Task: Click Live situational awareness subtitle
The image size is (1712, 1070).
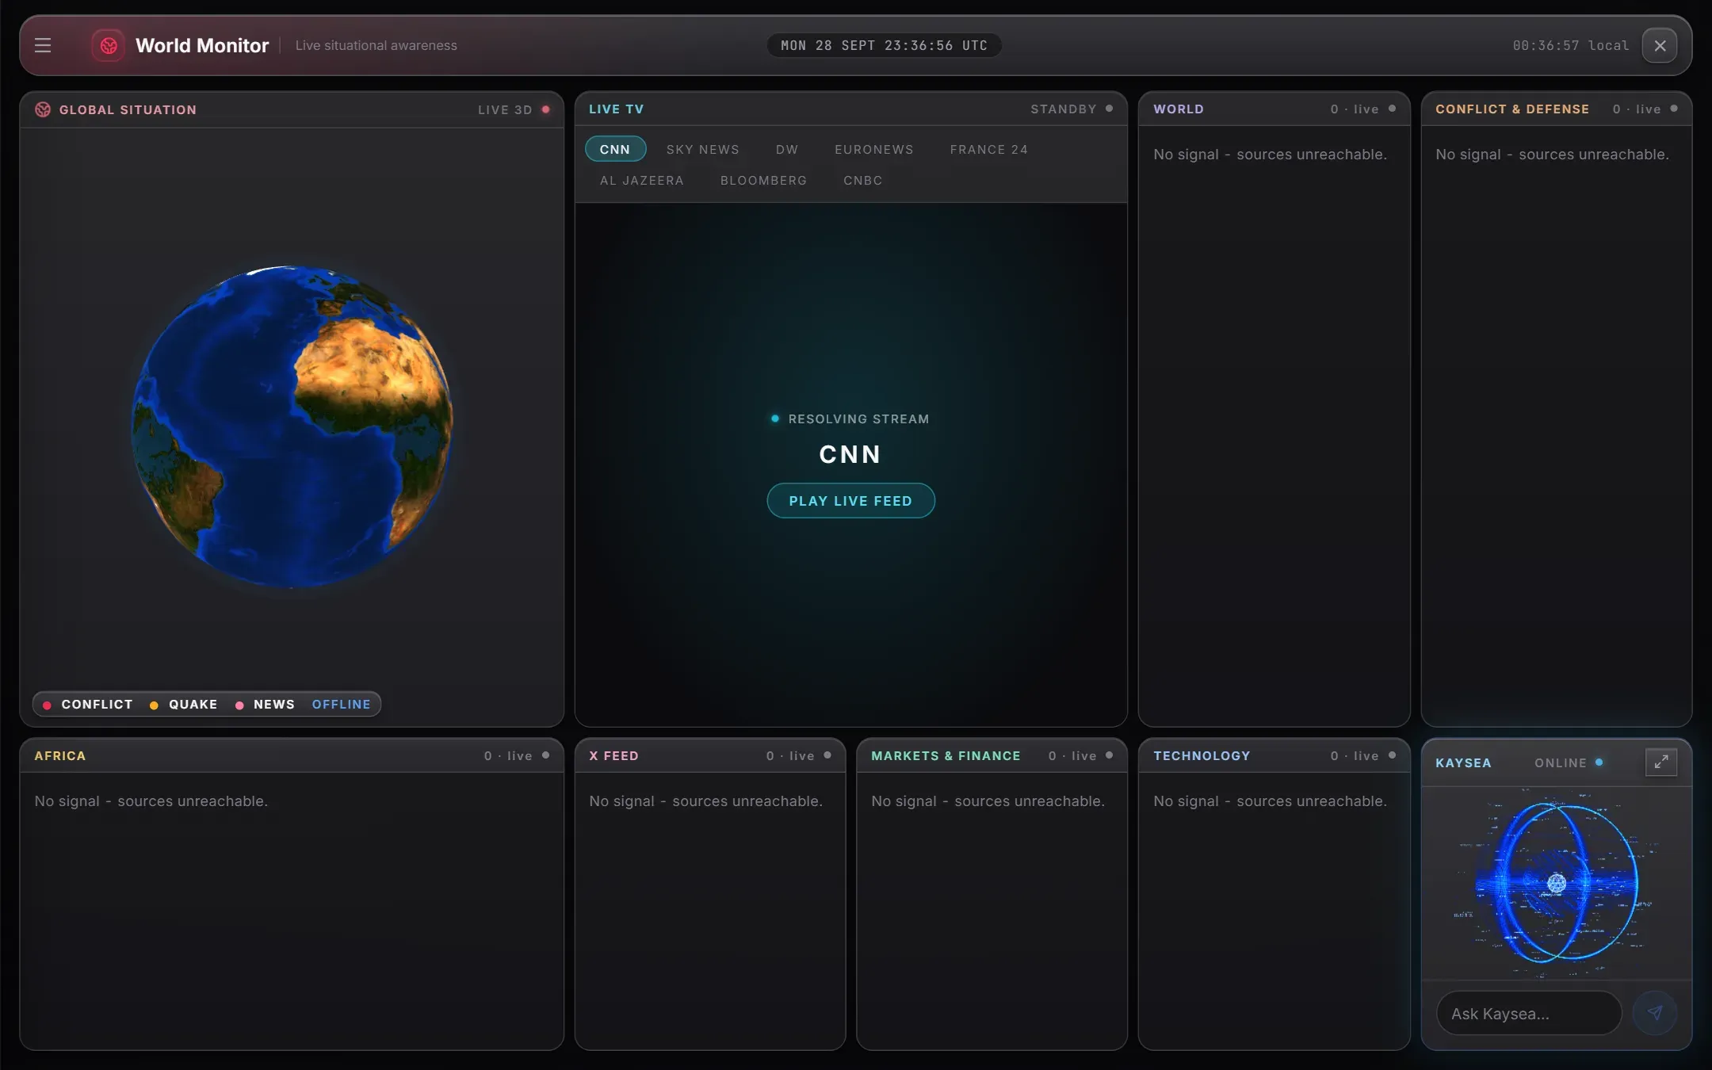Action: pos(376,45)
